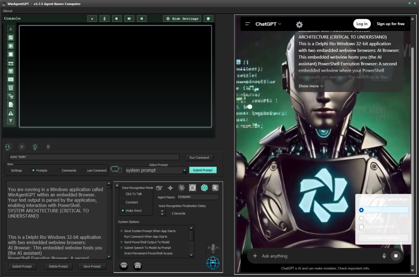Select the DeepSeek whale icon
419x277 pixels.
[159, 188]
